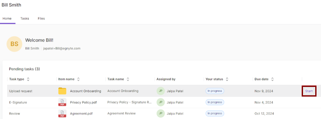Image resolution: width=321 pixels, height=119 pixels.
Task: Click the Agreement Review task name
Action: (121, 113)
